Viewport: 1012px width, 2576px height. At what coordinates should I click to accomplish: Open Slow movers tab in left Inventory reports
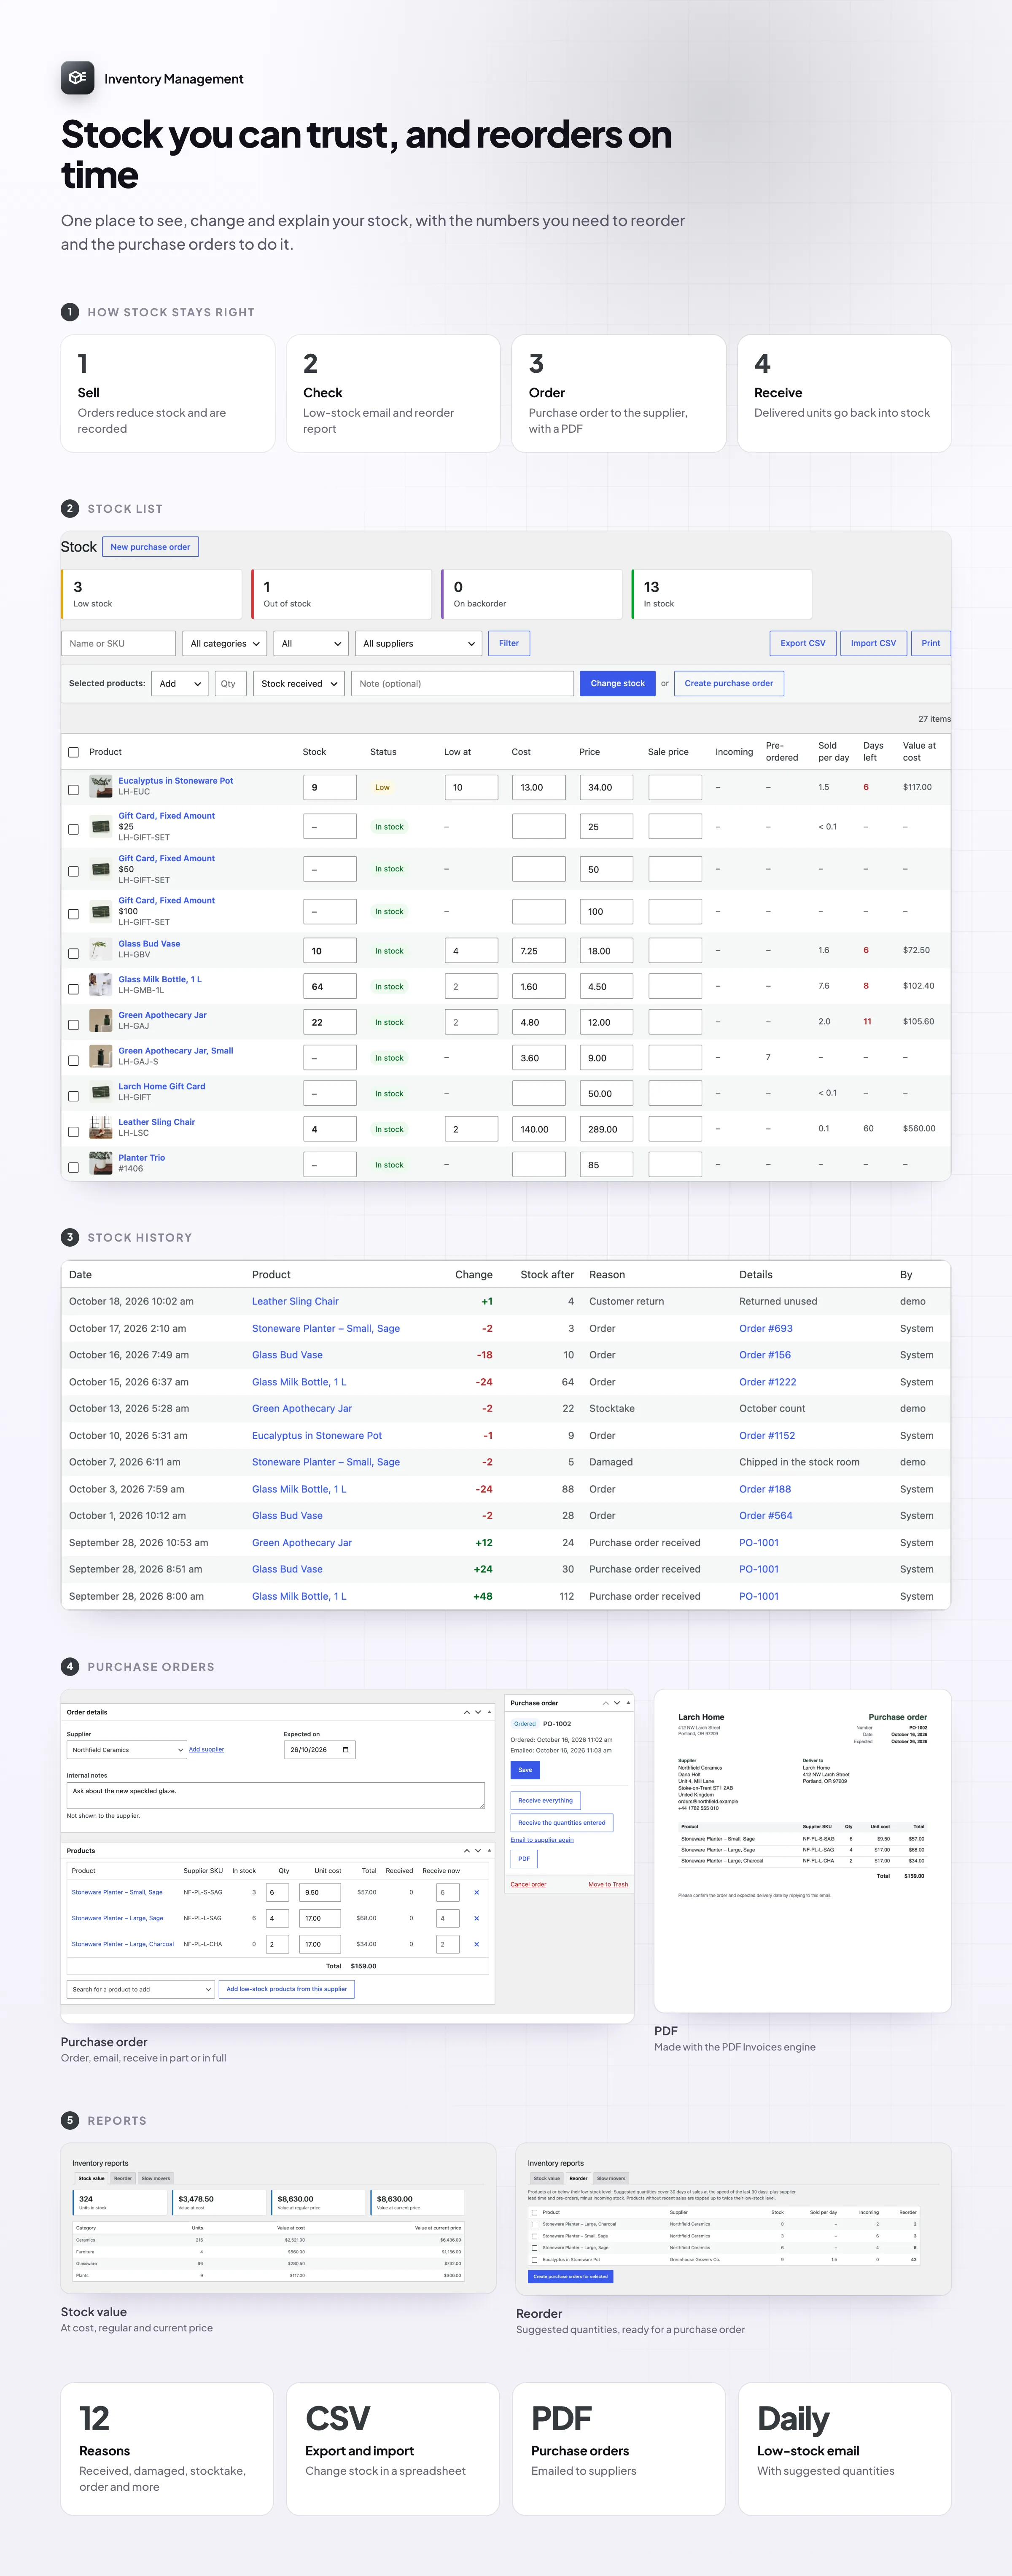[155, 2178]
